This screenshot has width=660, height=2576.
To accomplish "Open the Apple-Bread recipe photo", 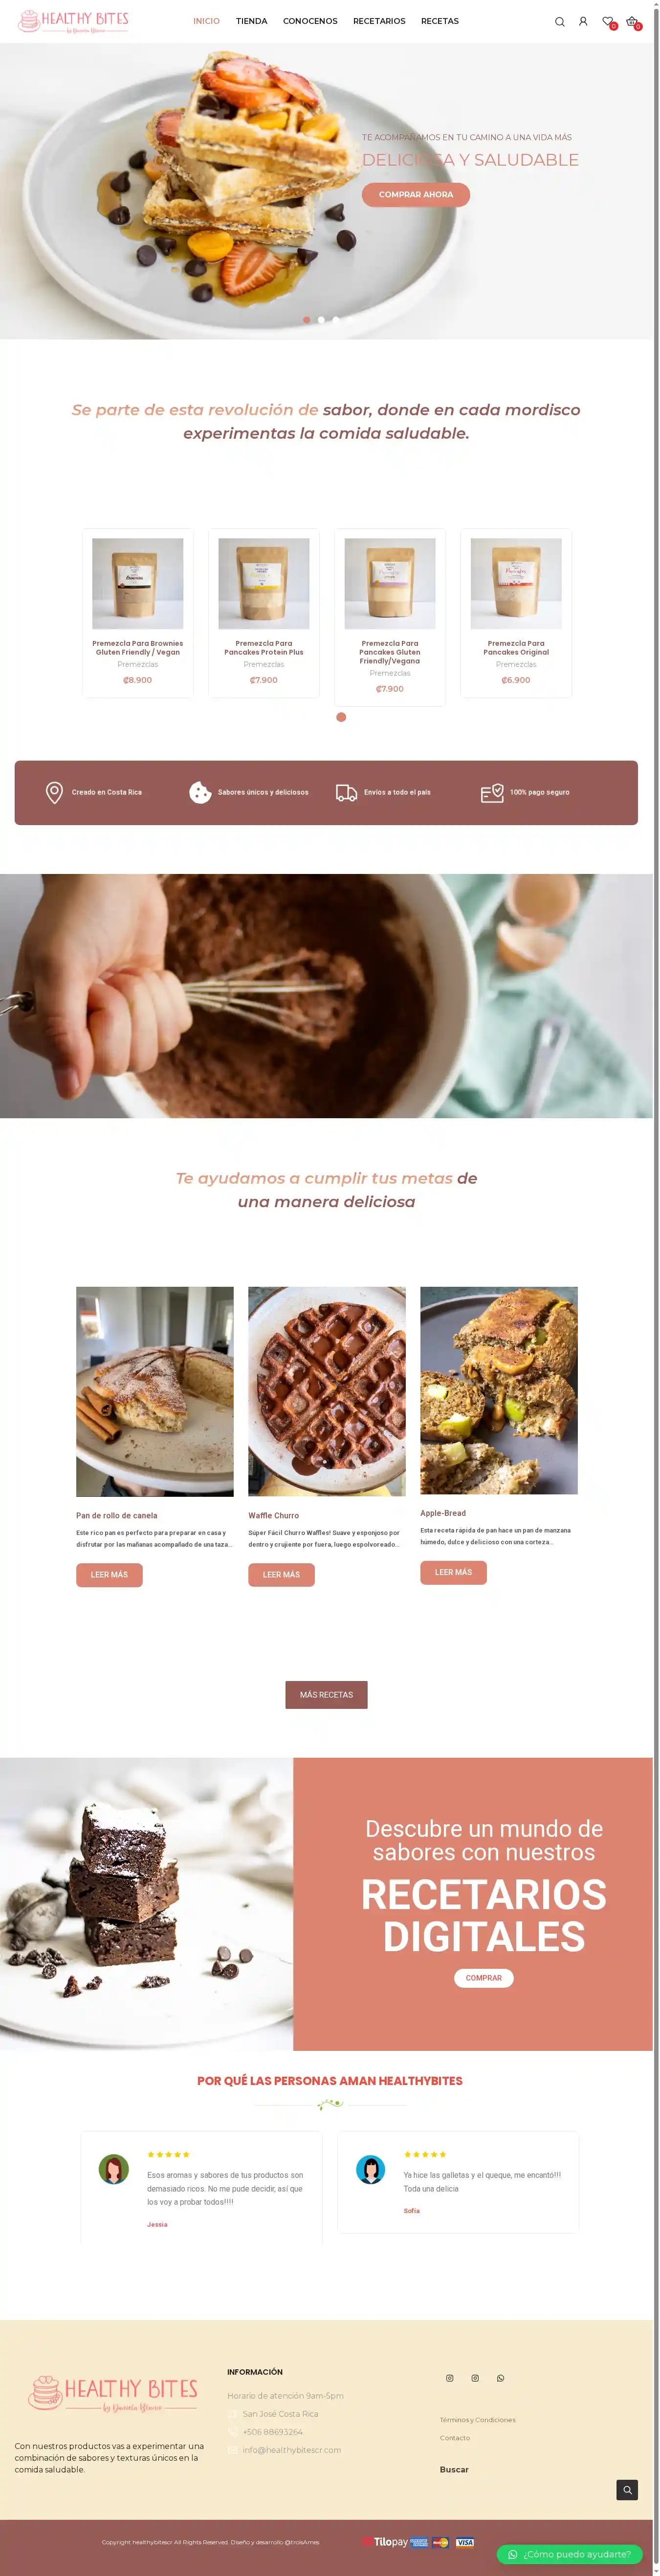I will click(x=499, y=1390).
